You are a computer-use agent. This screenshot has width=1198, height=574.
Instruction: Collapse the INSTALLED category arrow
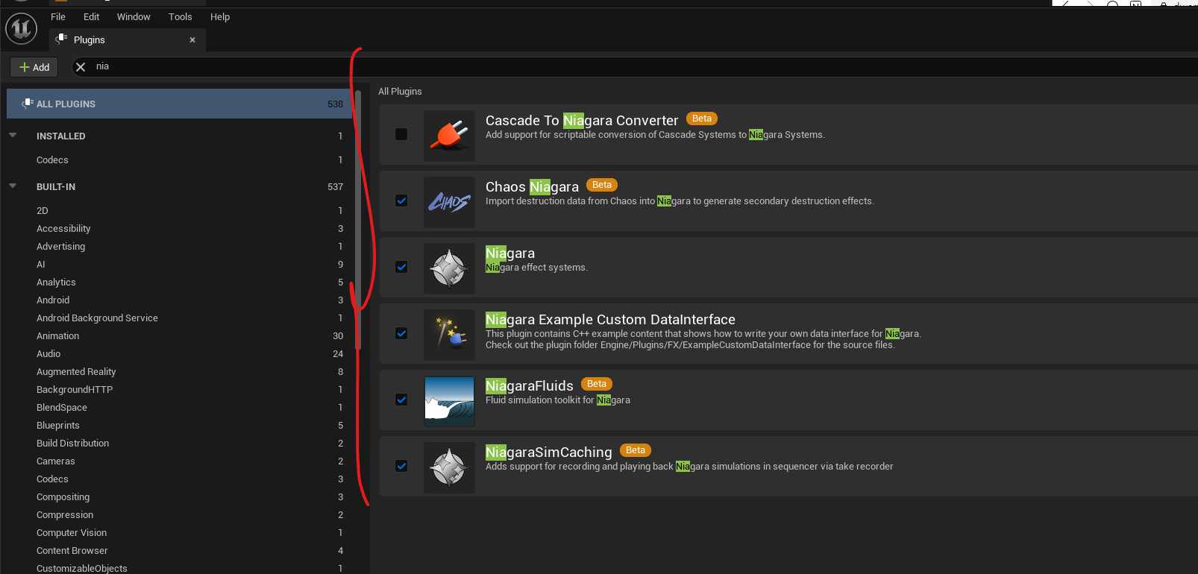point(13,136)
